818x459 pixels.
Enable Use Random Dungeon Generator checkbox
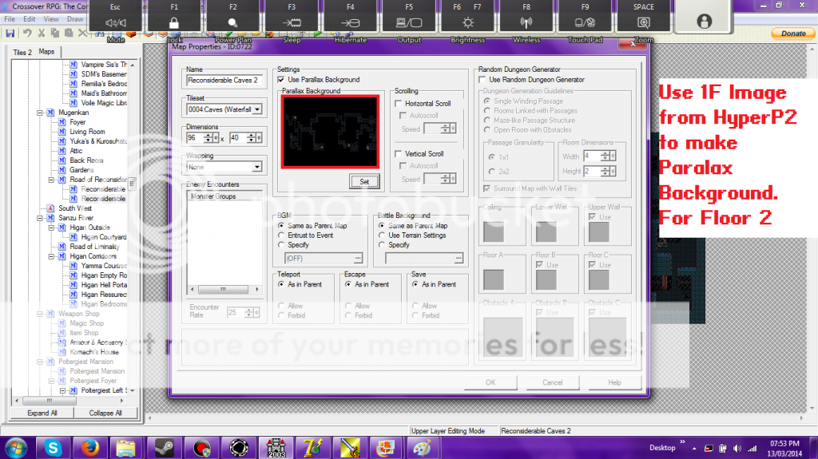click(482, 80)
